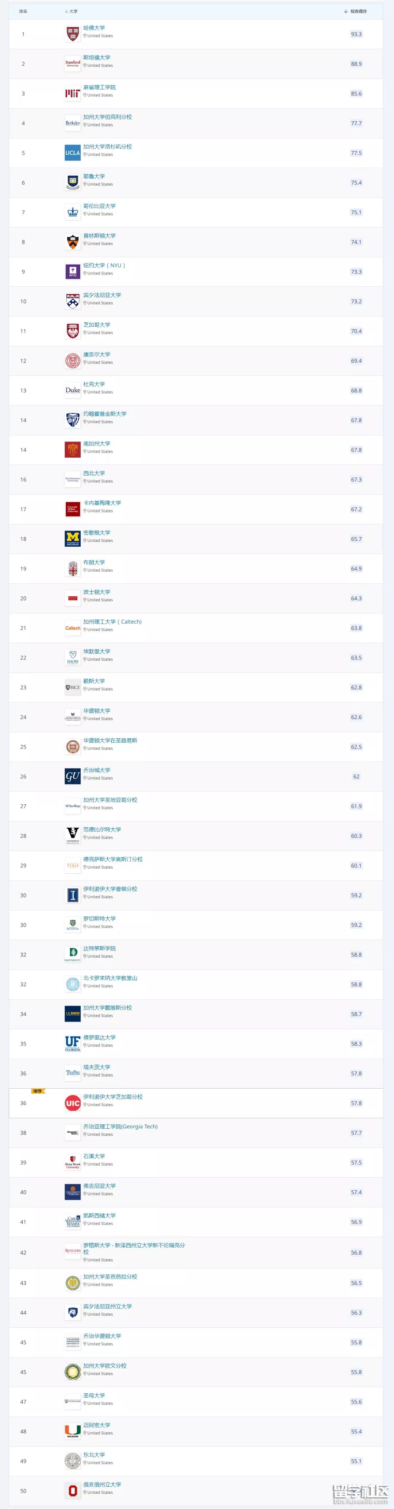Click the Duke logo icon
The height and width of the screenshot is (1509, 394).
[x=73, y=390]
